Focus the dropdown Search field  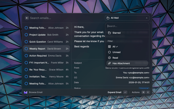(127, 26)
